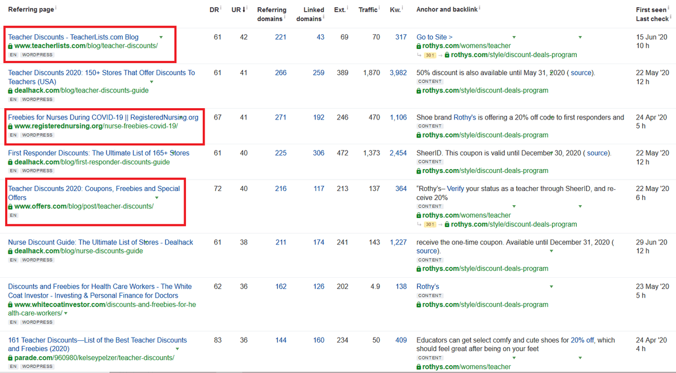The image size is (676, 373).
Task: Open the info tooltip icon for Linked domains
Action: click(x=322, y=16)
